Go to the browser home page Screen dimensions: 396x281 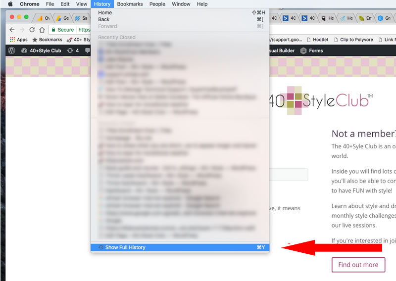42,30
